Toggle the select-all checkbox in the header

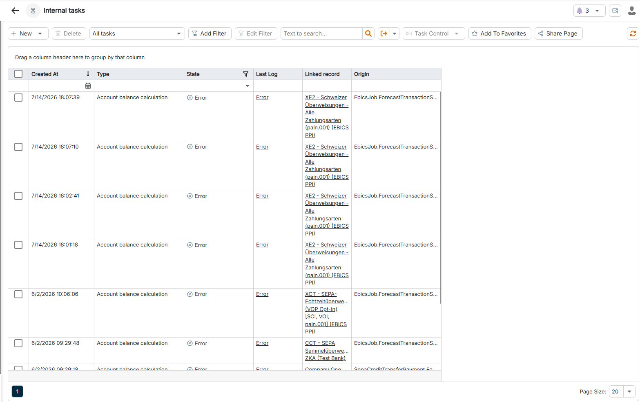coord(18,74)
